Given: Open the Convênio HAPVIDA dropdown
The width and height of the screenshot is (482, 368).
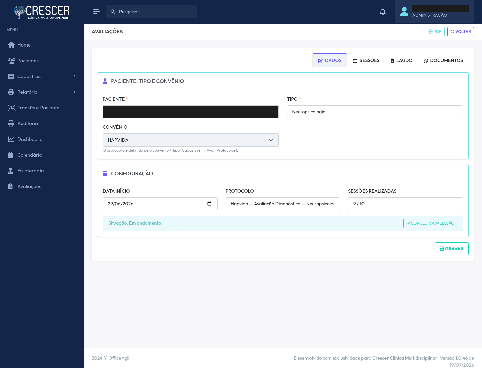Looking at the screenshot, I should pos(191,140).
